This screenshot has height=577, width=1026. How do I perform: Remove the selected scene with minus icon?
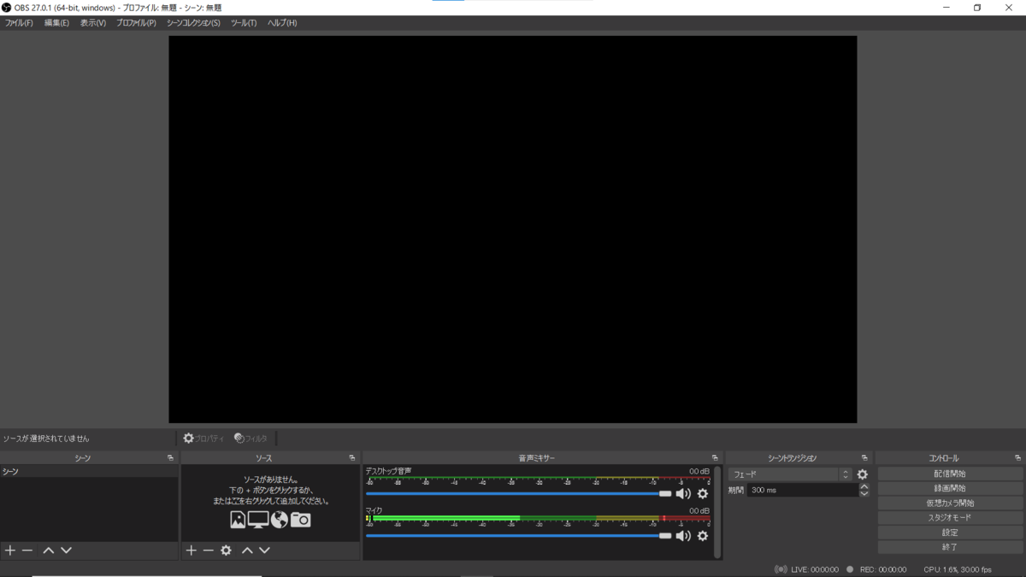pyautogui.click(x=27, y=551)
